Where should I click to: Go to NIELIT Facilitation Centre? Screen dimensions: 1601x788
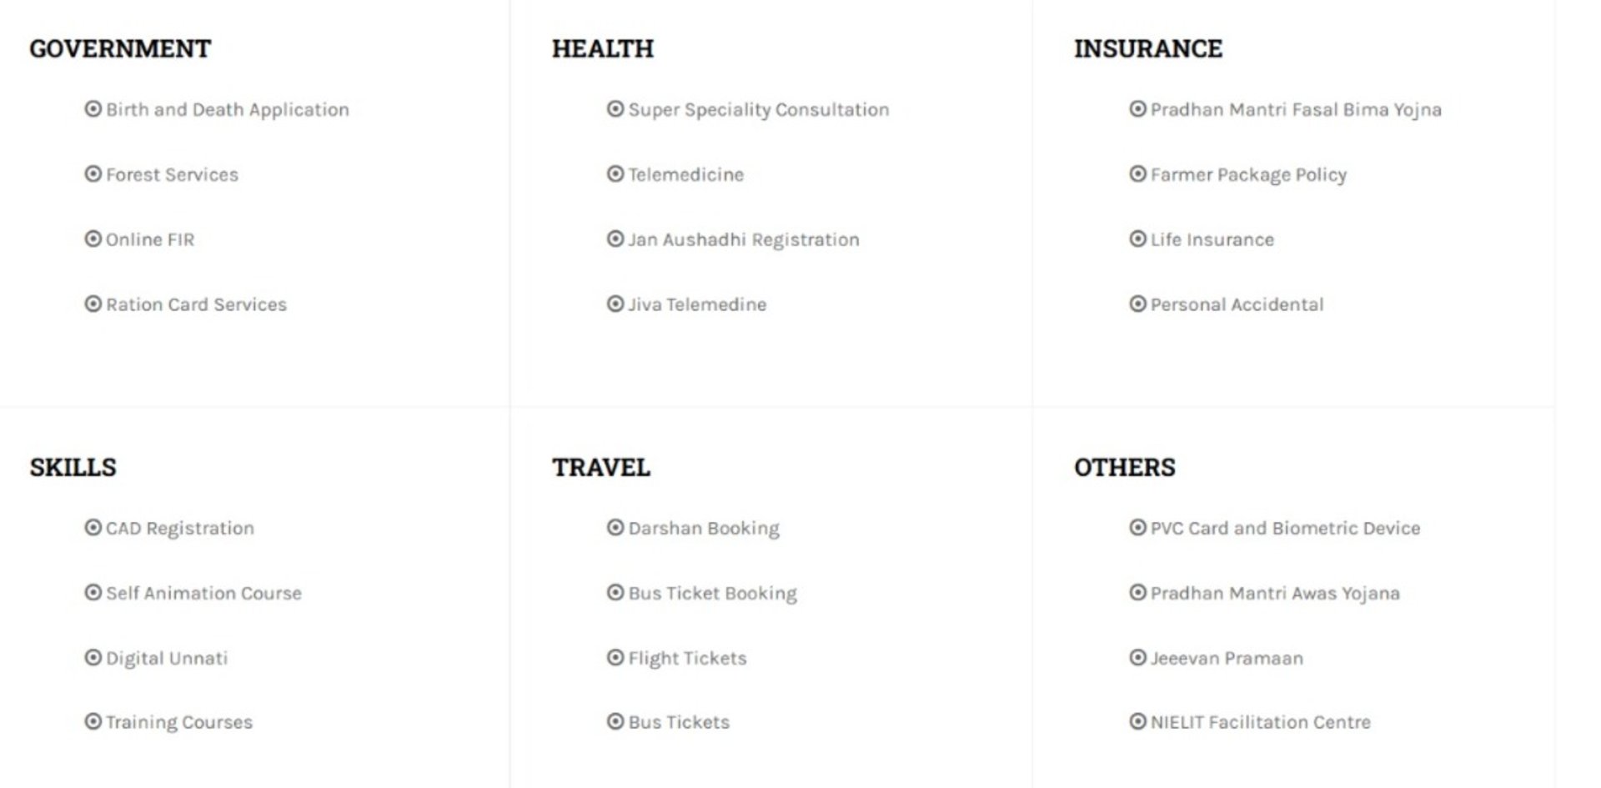coord(1260,723)
